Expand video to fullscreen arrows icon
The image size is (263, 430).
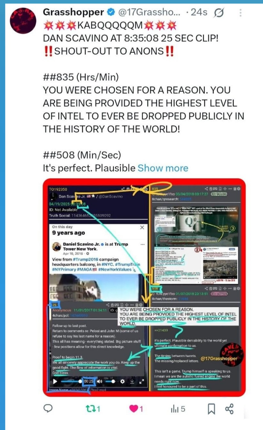142,381
